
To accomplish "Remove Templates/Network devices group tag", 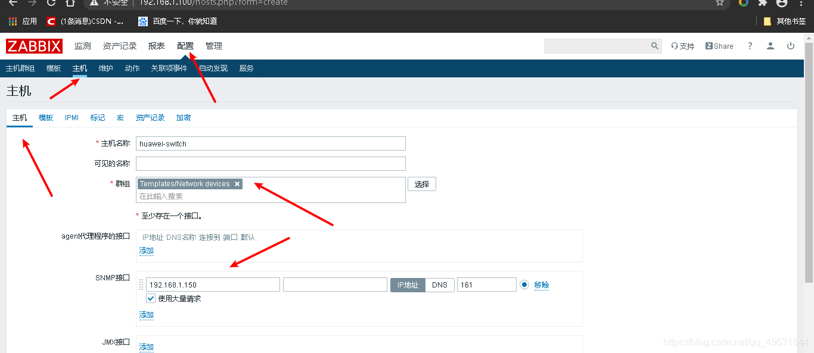I will click(237, 184).
